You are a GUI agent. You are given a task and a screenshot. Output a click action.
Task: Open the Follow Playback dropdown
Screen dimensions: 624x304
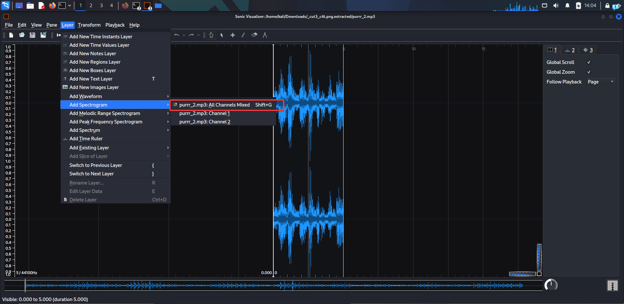pyautogui.click(x=601, y=82)
